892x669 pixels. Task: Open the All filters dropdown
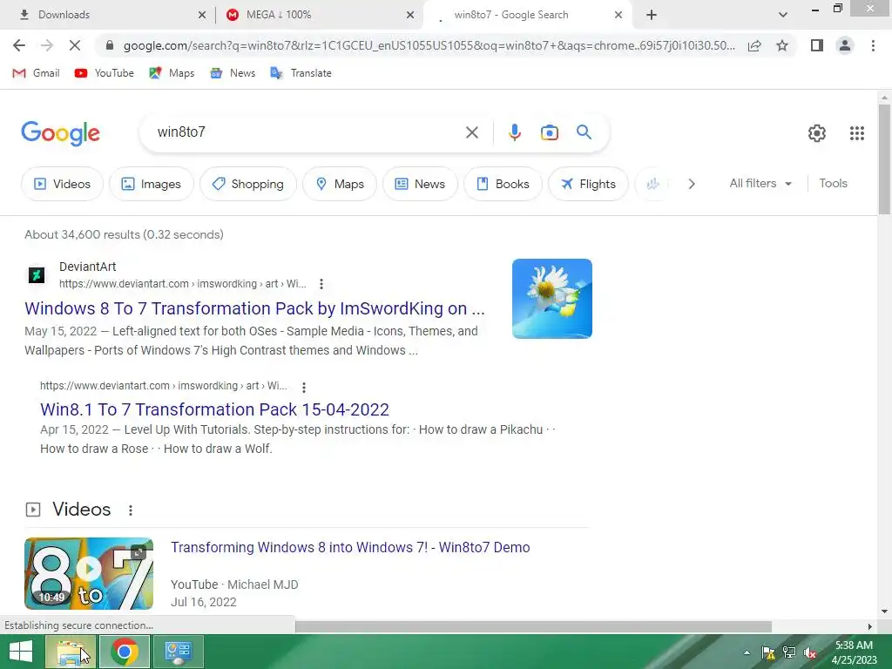(x=760, y=183)
